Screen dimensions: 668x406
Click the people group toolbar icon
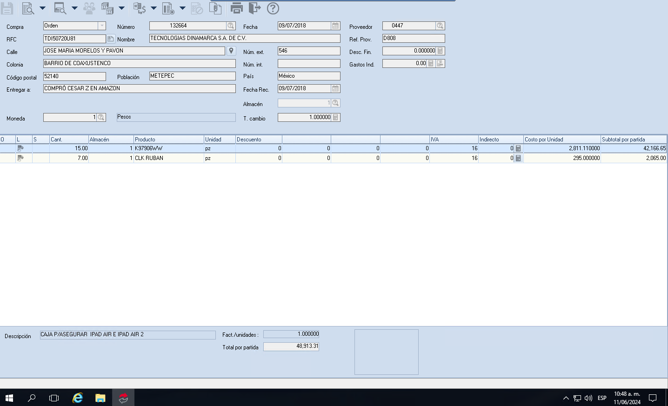[89, 8]
